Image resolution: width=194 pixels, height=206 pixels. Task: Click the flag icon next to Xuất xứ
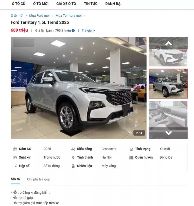15,157
